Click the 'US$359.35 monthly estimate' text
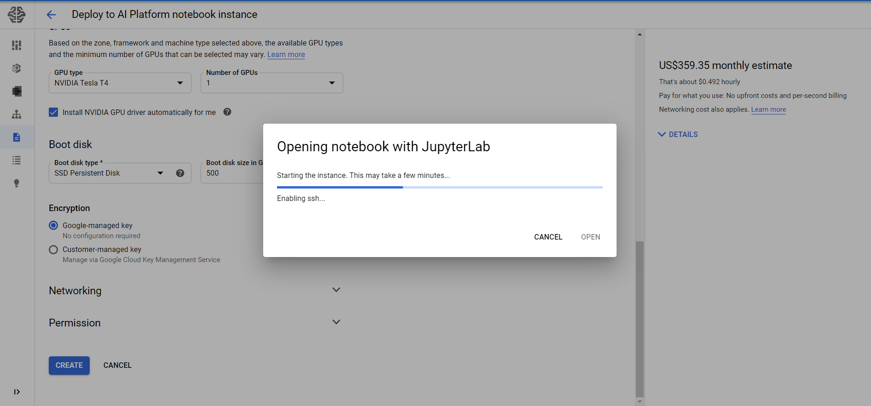Viewport: 871px width, 406px height. (725, 65)
